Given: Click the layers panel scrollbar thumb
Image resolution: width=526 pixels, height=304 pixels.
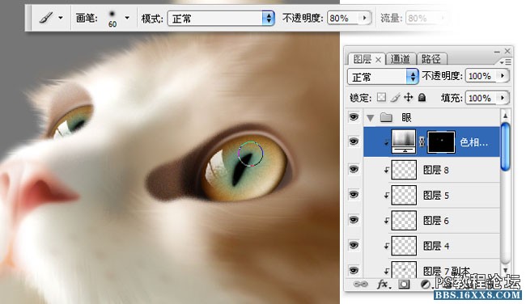Looking at the screenshot, I should click(x=505, y=147).
